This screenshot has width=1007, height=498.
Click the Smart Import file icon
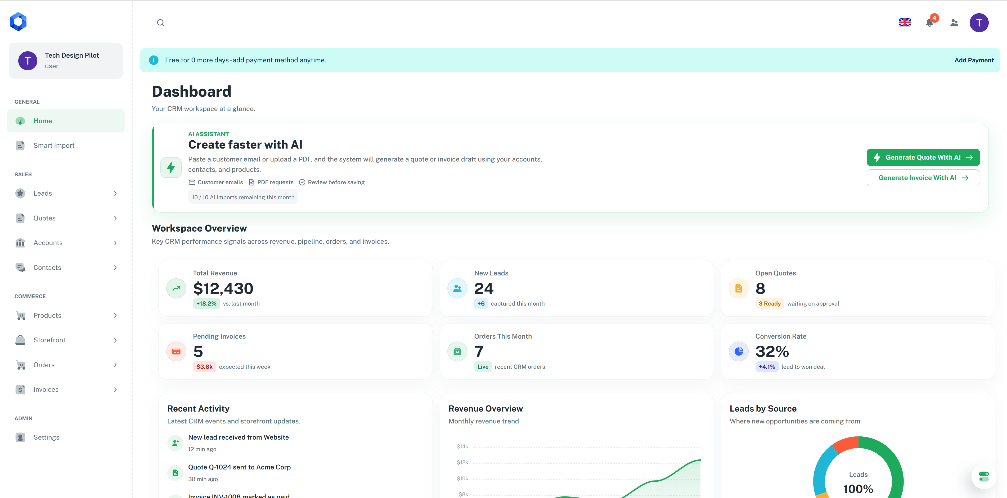click(20, 146)
